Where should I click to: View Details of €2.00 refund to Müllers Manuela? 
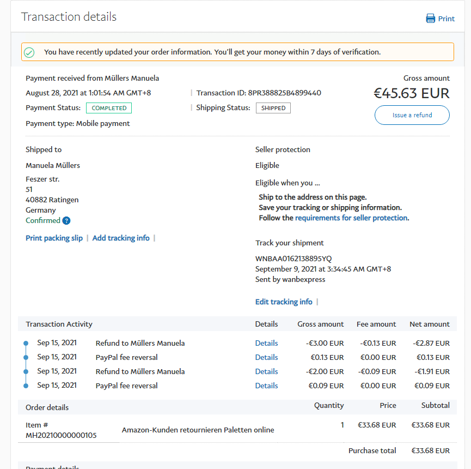(266, 371)
